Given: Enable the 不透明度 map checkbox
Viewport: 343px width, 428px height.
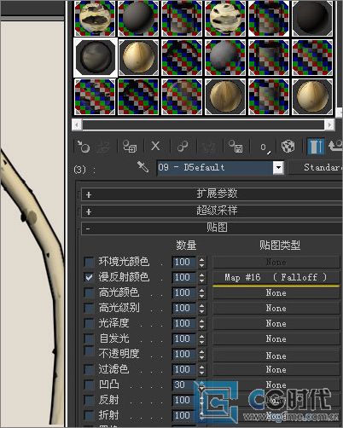Looking at the screenshot, I should [x=89, y=350].
